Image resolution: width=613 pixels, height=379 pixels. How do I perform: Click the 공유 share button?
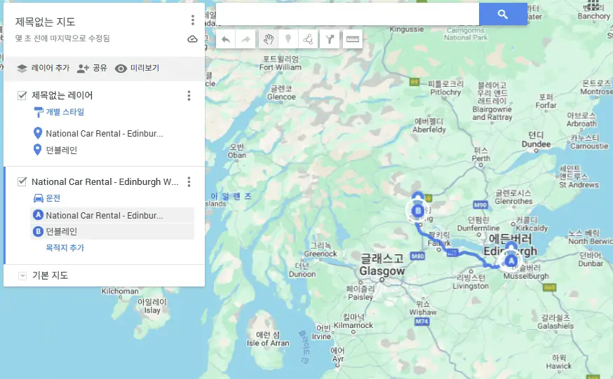92,69
